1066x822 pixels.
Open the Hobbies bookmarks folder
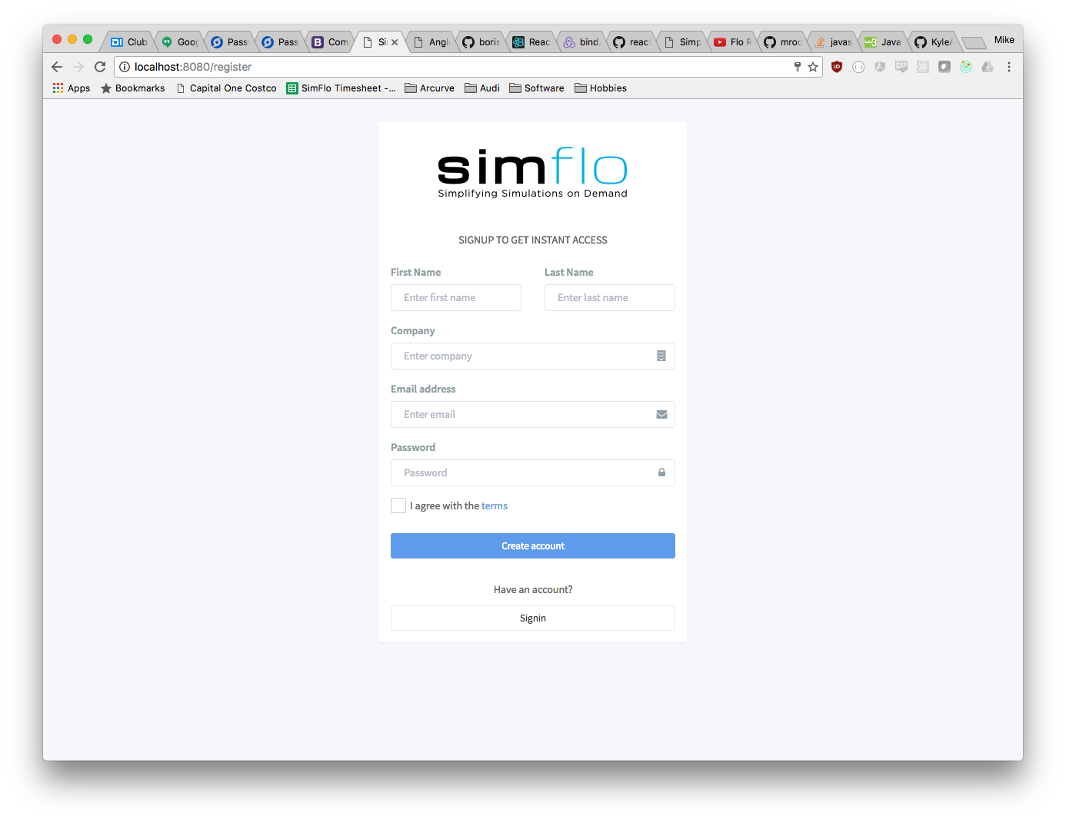coord(601,88)
